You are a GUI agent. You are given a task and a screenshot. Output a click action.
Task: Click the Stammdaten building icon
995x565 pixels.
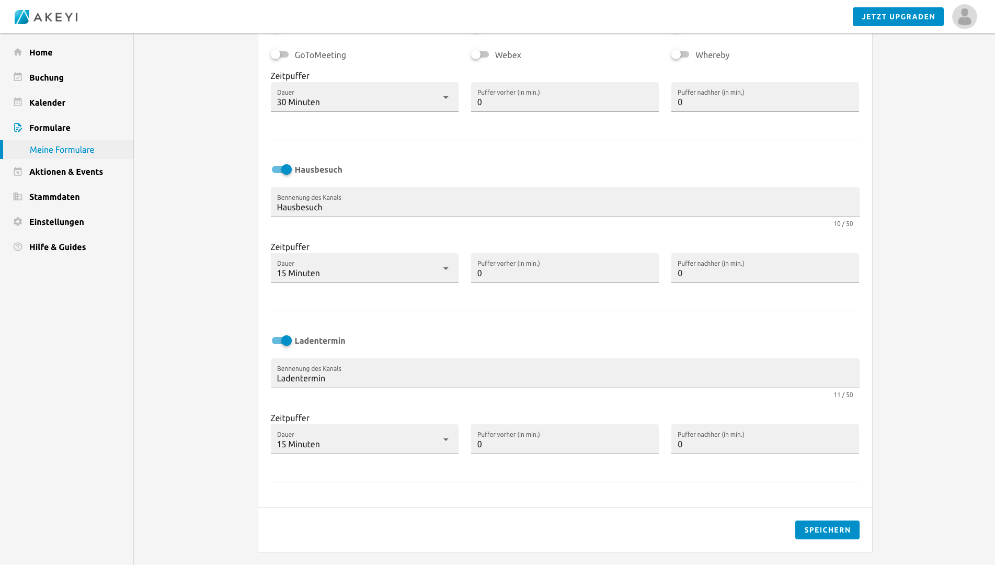18,197
